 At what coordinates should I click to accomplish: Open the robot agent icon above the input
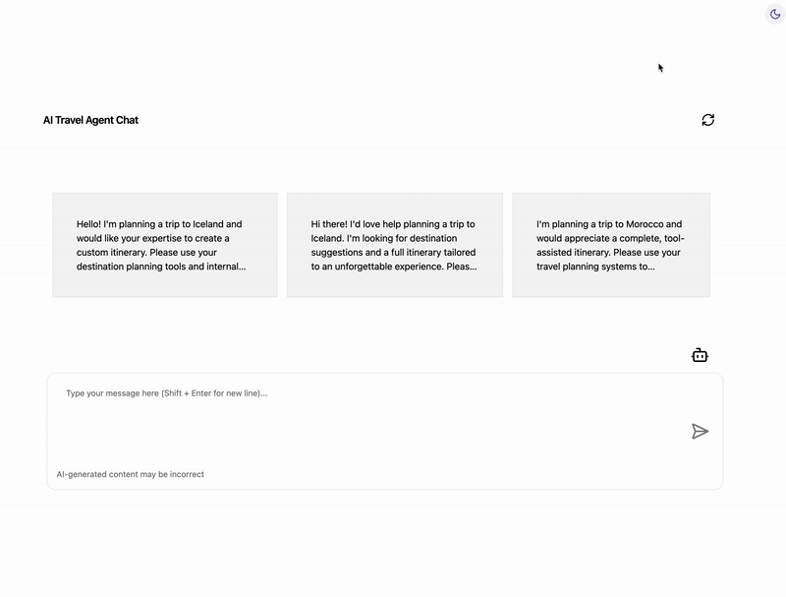pyautogui.click(x=700, y=355)
